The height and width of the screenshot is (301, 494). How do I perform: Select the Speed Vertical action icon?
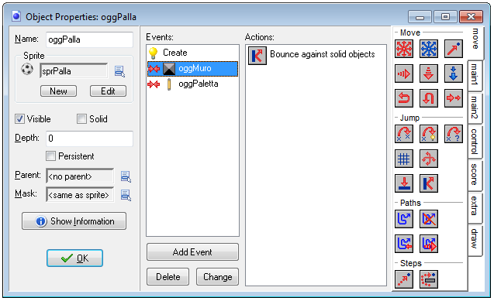tap(429, 74)
